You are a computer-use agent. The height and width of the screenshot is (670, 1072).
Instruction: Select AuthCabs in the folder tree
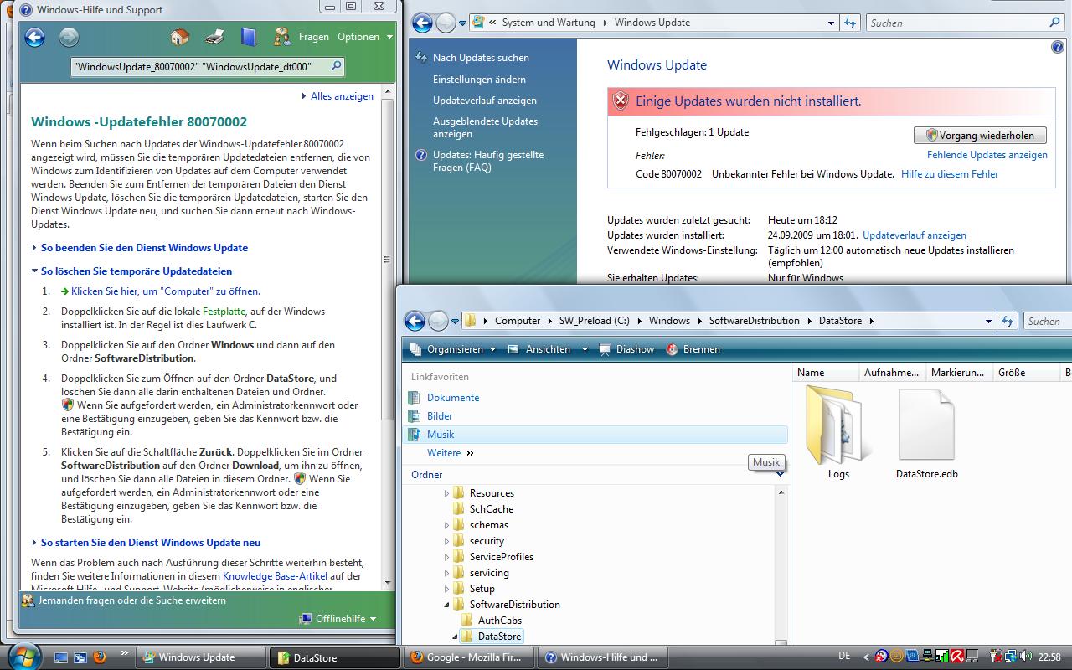pos(499,621)
